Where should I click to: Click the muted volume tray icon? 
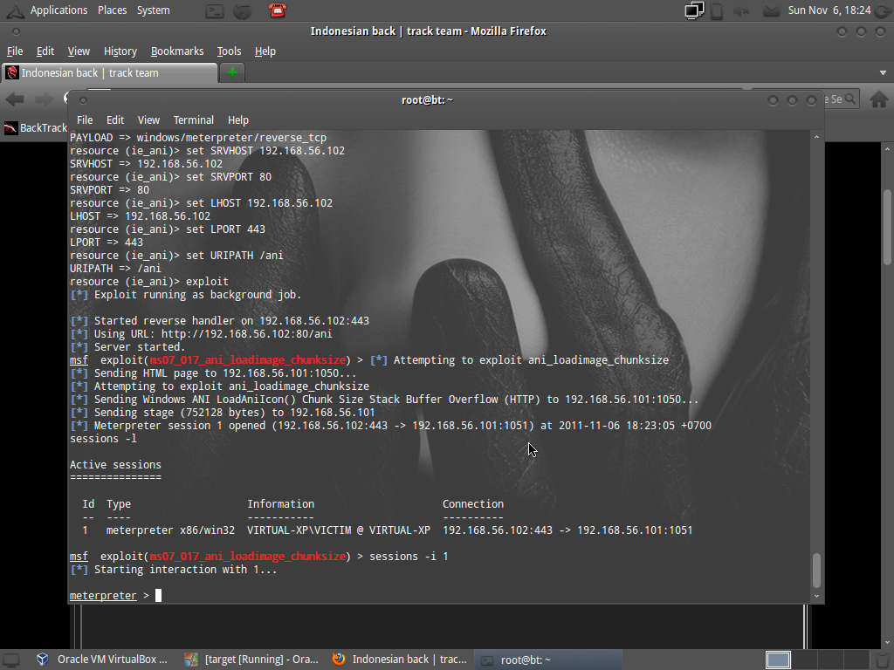[741, 10]
